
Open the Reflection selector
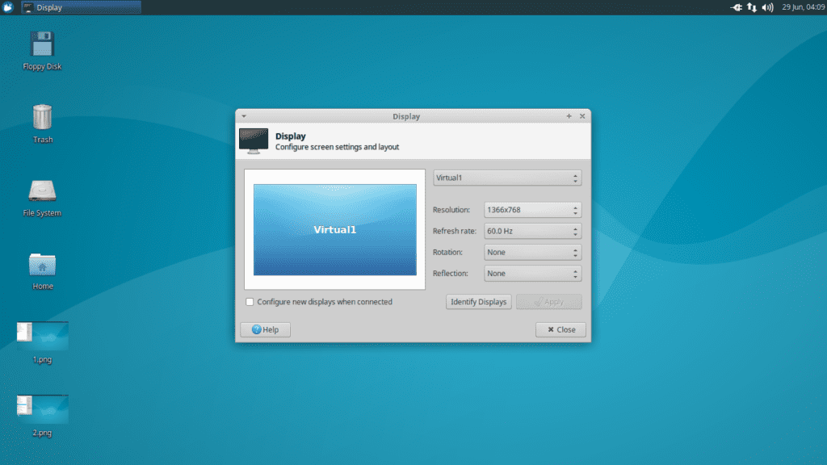pyautogui.click(x=532, y=273)
